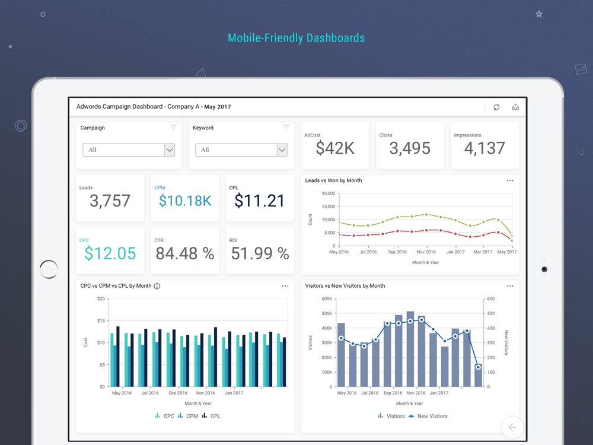
Task: Click the back arrow round button
Action: [x=512, y=428]
